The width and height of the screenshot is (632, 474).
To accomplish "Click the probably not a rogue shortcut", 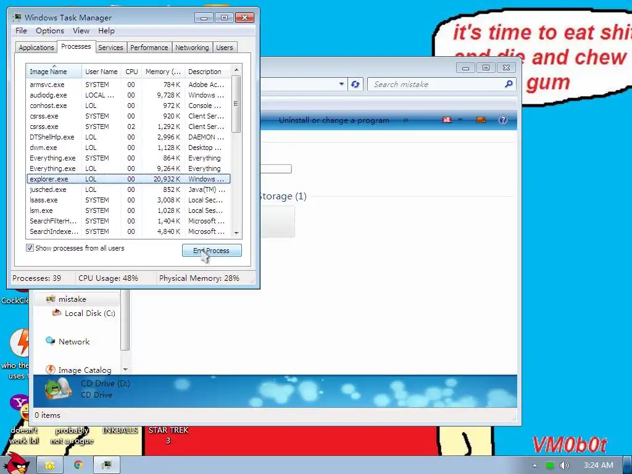I will point(72,435).
